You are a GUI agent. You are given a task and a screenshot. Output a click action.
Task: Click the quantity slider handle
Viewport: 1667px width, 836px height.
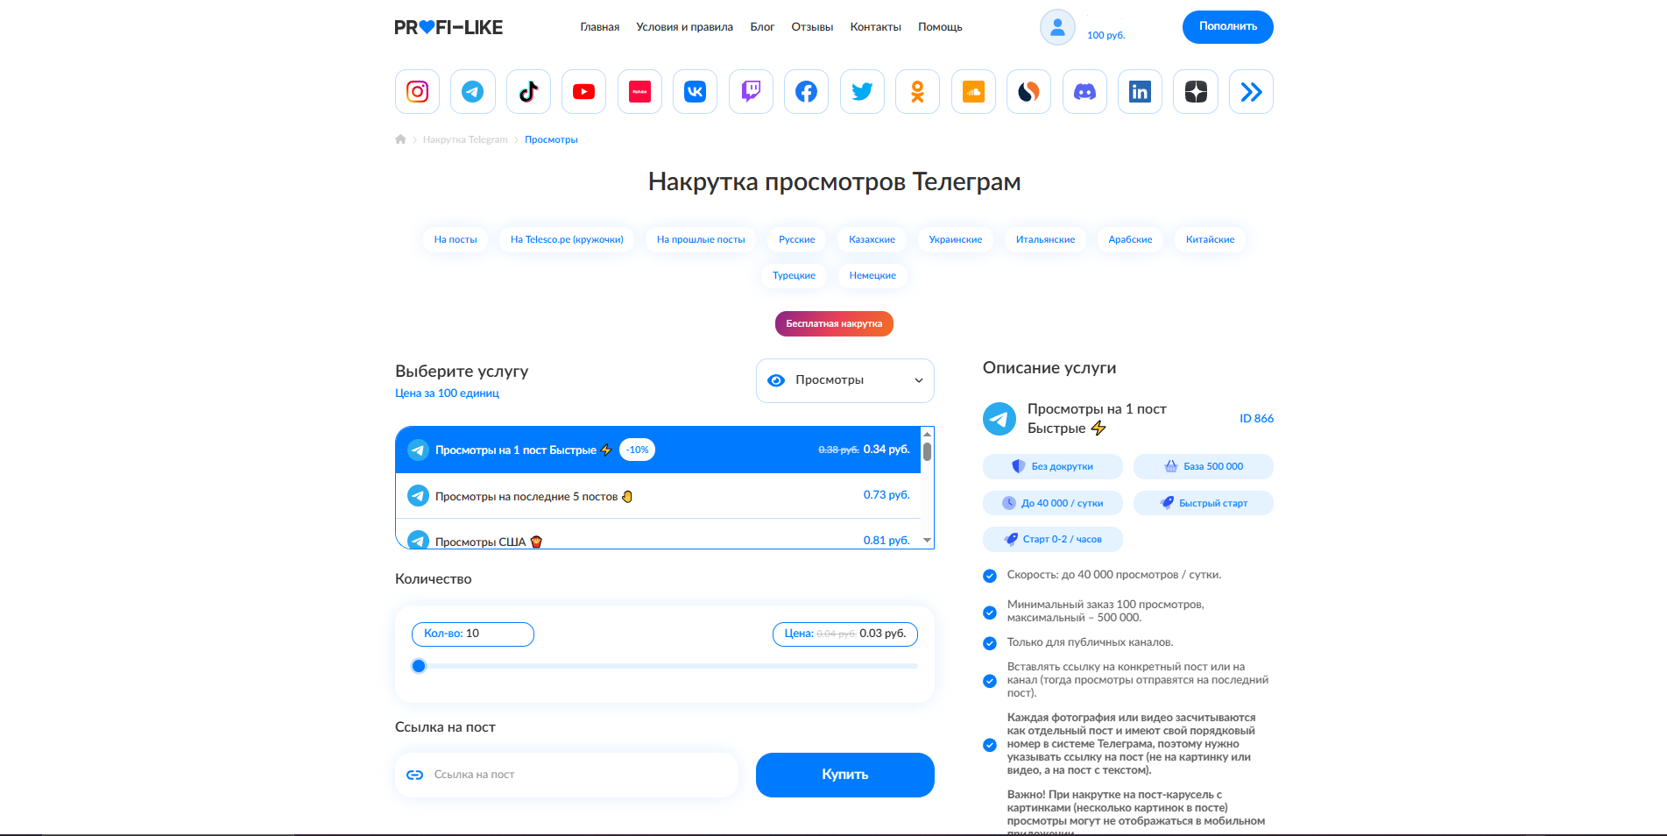(x=419, y=666)
